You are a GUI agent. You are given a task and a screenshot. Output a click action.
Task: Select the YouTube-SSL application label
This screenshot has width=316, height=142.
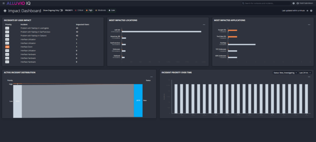(221, 36)
